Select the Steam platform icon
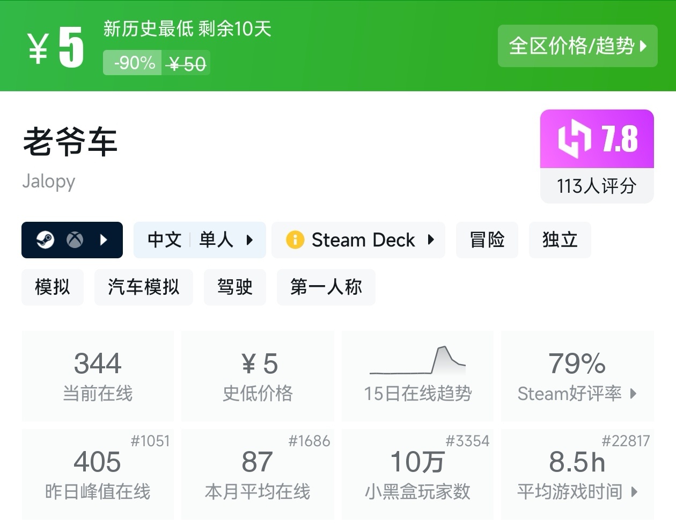676x523 pixels. (46, 239)
